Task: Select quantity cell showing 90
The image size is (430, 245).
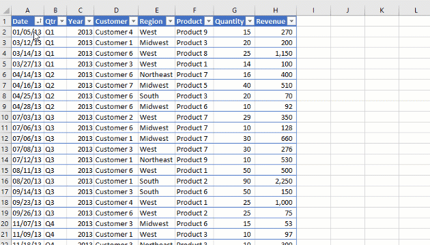Action: [x=234, y=181]
